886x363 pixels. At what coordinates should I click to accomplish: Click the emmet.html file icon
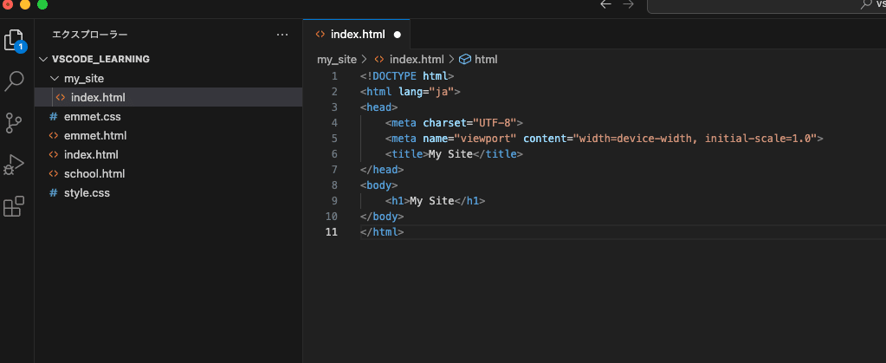54,136
